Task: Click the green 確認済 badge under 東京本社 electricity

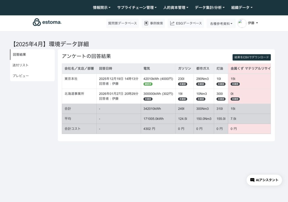Action: [x=148, y=84]
